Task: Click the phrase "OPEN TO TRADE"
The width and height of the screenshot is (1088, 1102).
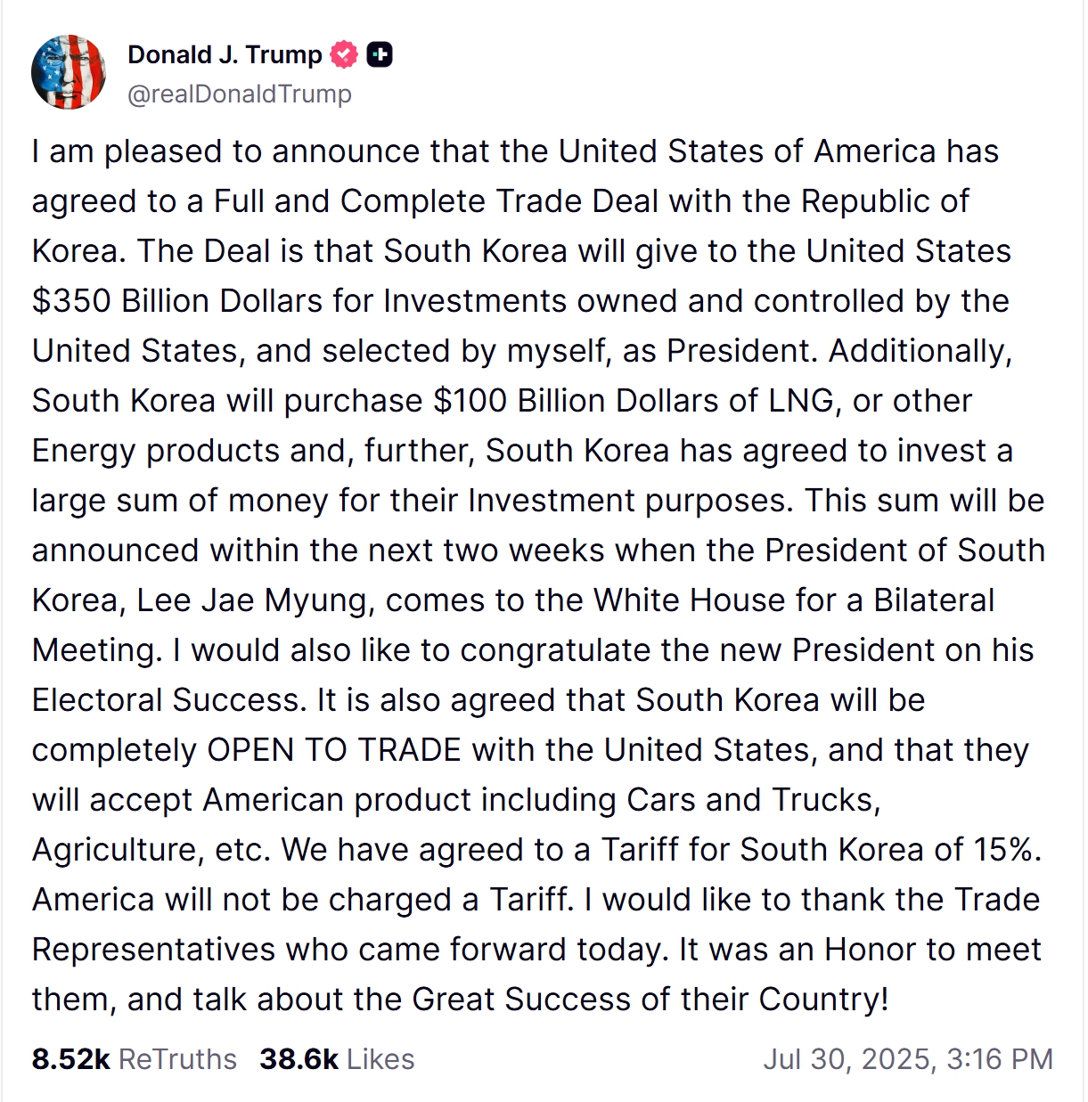Action: click(334, 750)
